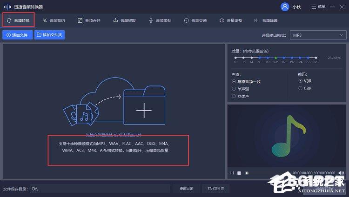Click the stop playback button
This screenshot has width=349, height=197.
[x=239, y=173]
